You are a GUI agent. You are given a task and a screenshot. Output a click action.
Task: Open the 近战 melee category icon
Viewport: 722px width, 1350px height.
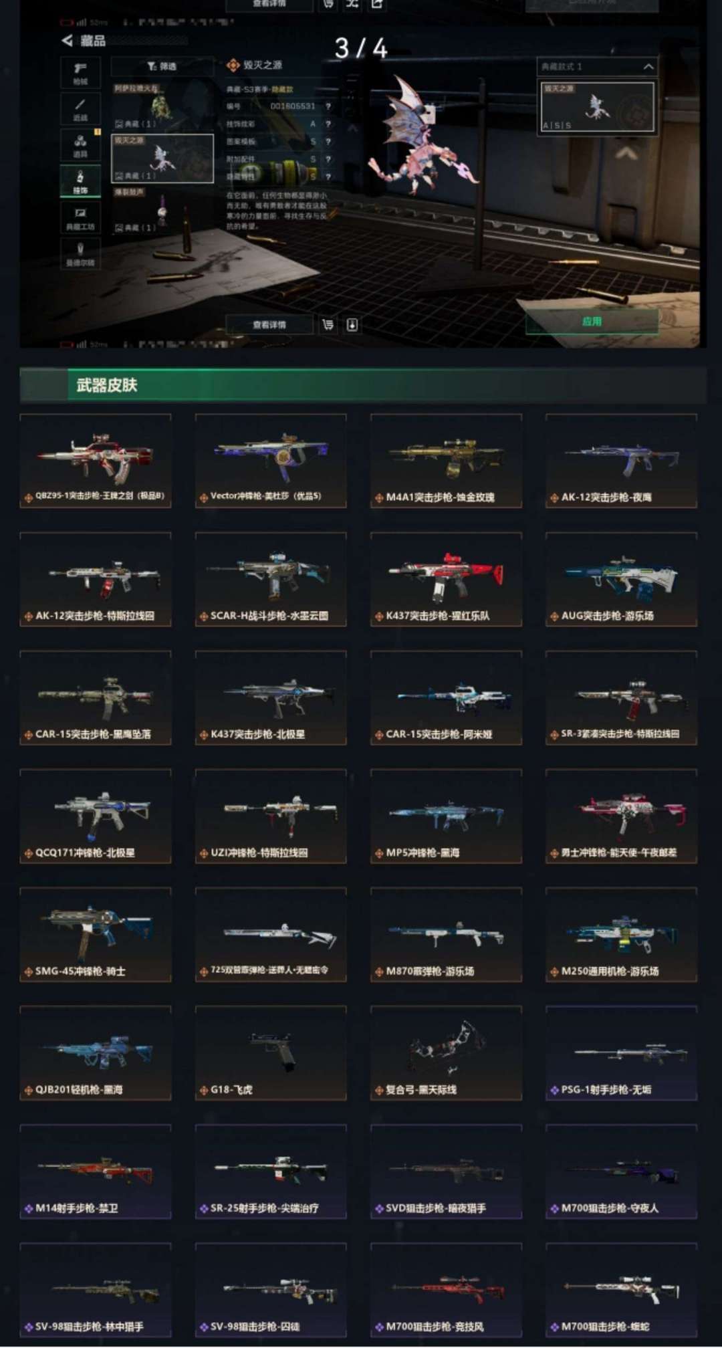click(80, 109)
